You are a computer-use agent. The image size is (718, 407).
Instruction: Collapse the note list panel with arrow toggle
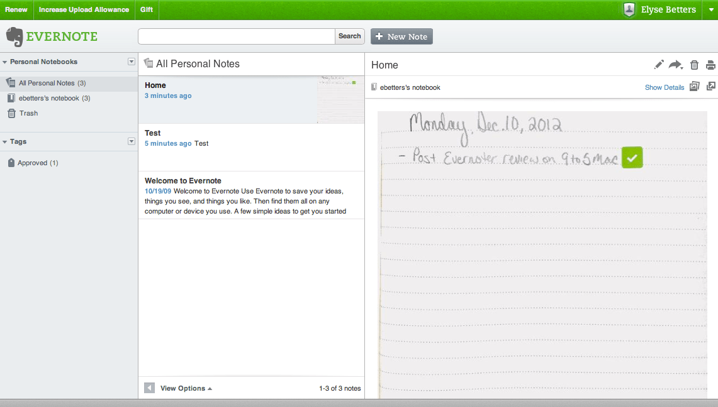click(149, 388)
